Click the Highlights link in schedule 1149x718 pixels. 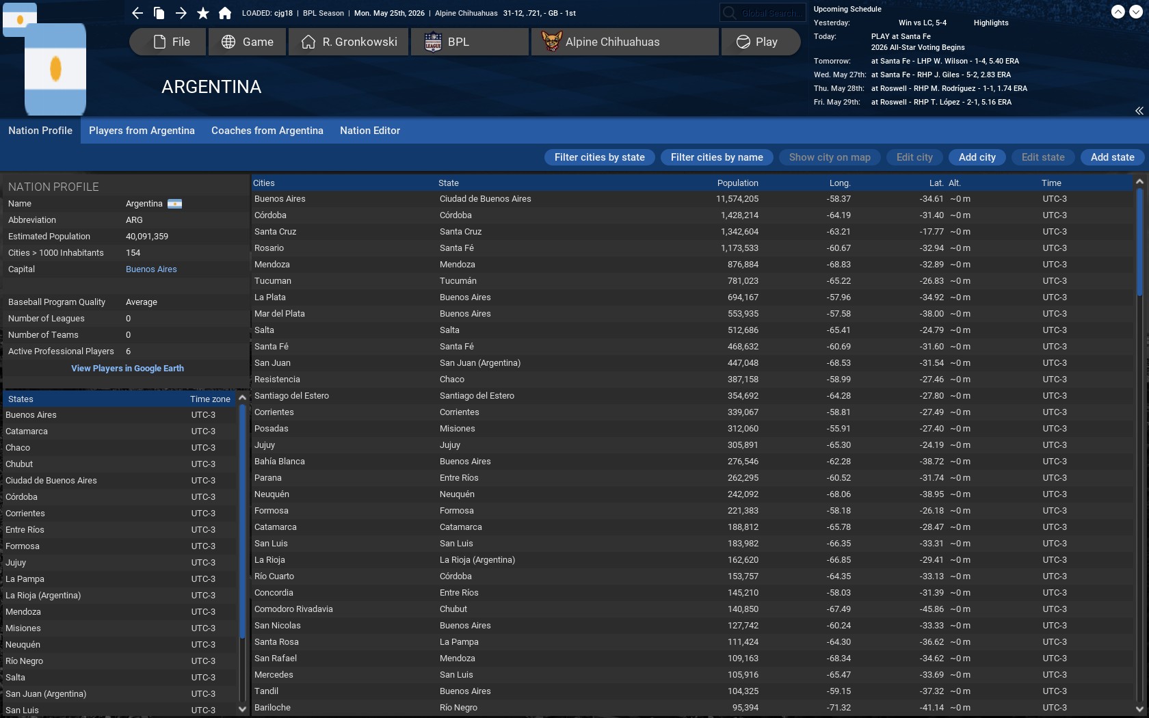tap(991, 23)
